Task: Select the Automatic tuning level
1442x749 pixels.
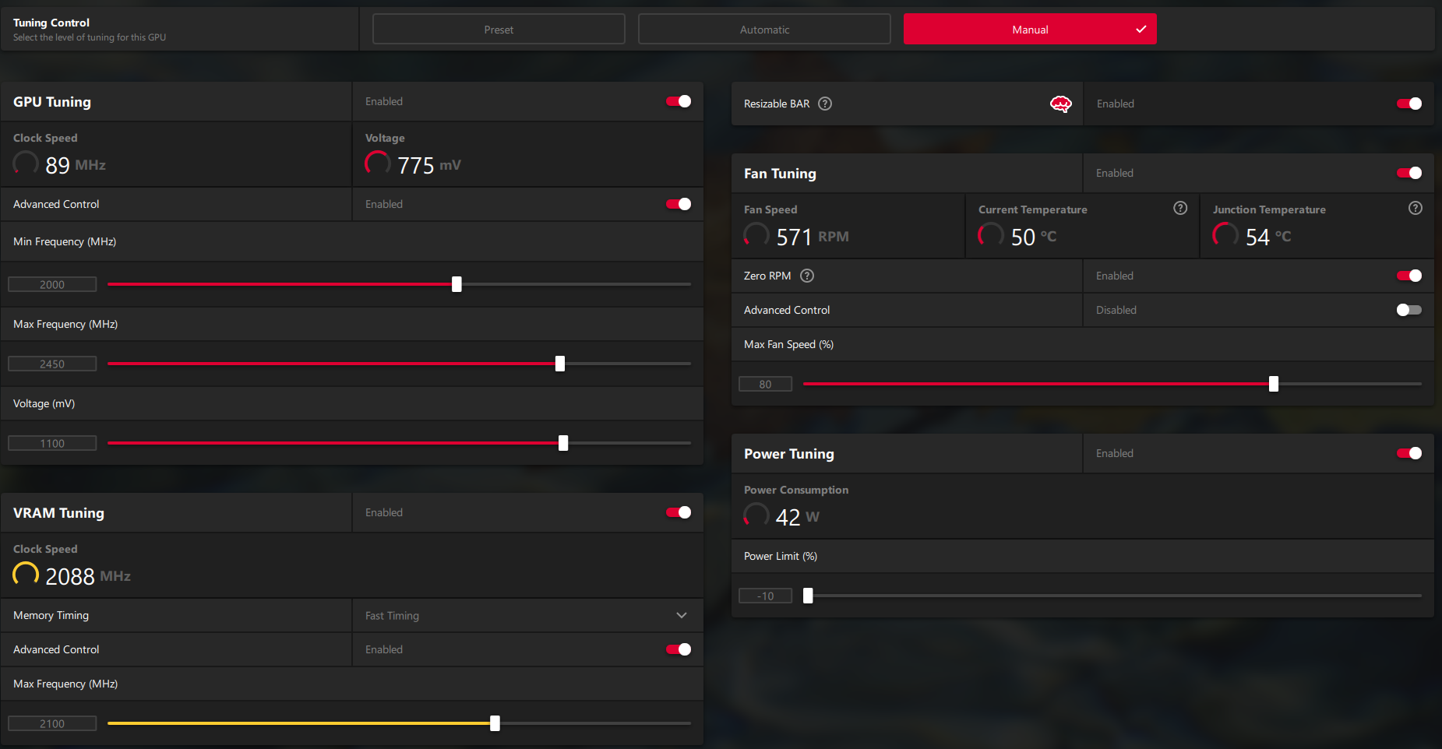Action: (764, 30)
